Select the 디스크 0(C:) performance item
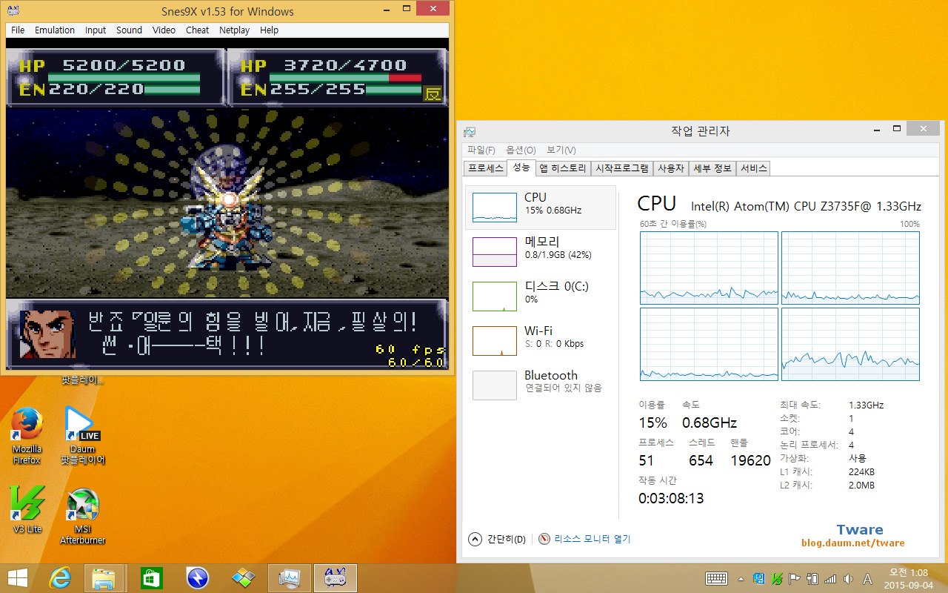 (x=541, y=296)
